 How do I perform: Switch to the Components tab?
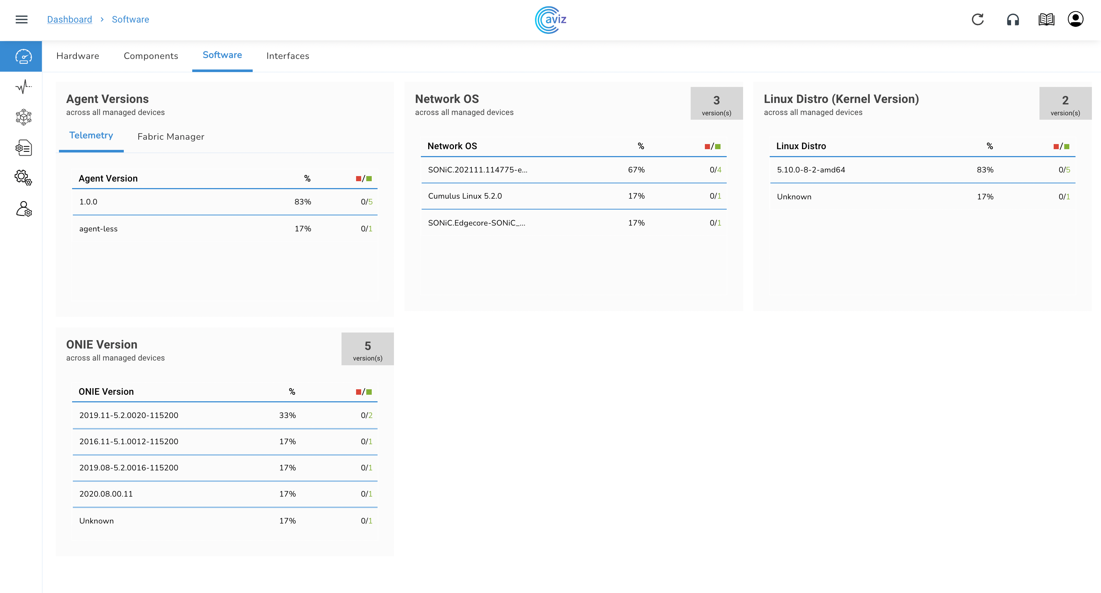[x=150, y=56]
